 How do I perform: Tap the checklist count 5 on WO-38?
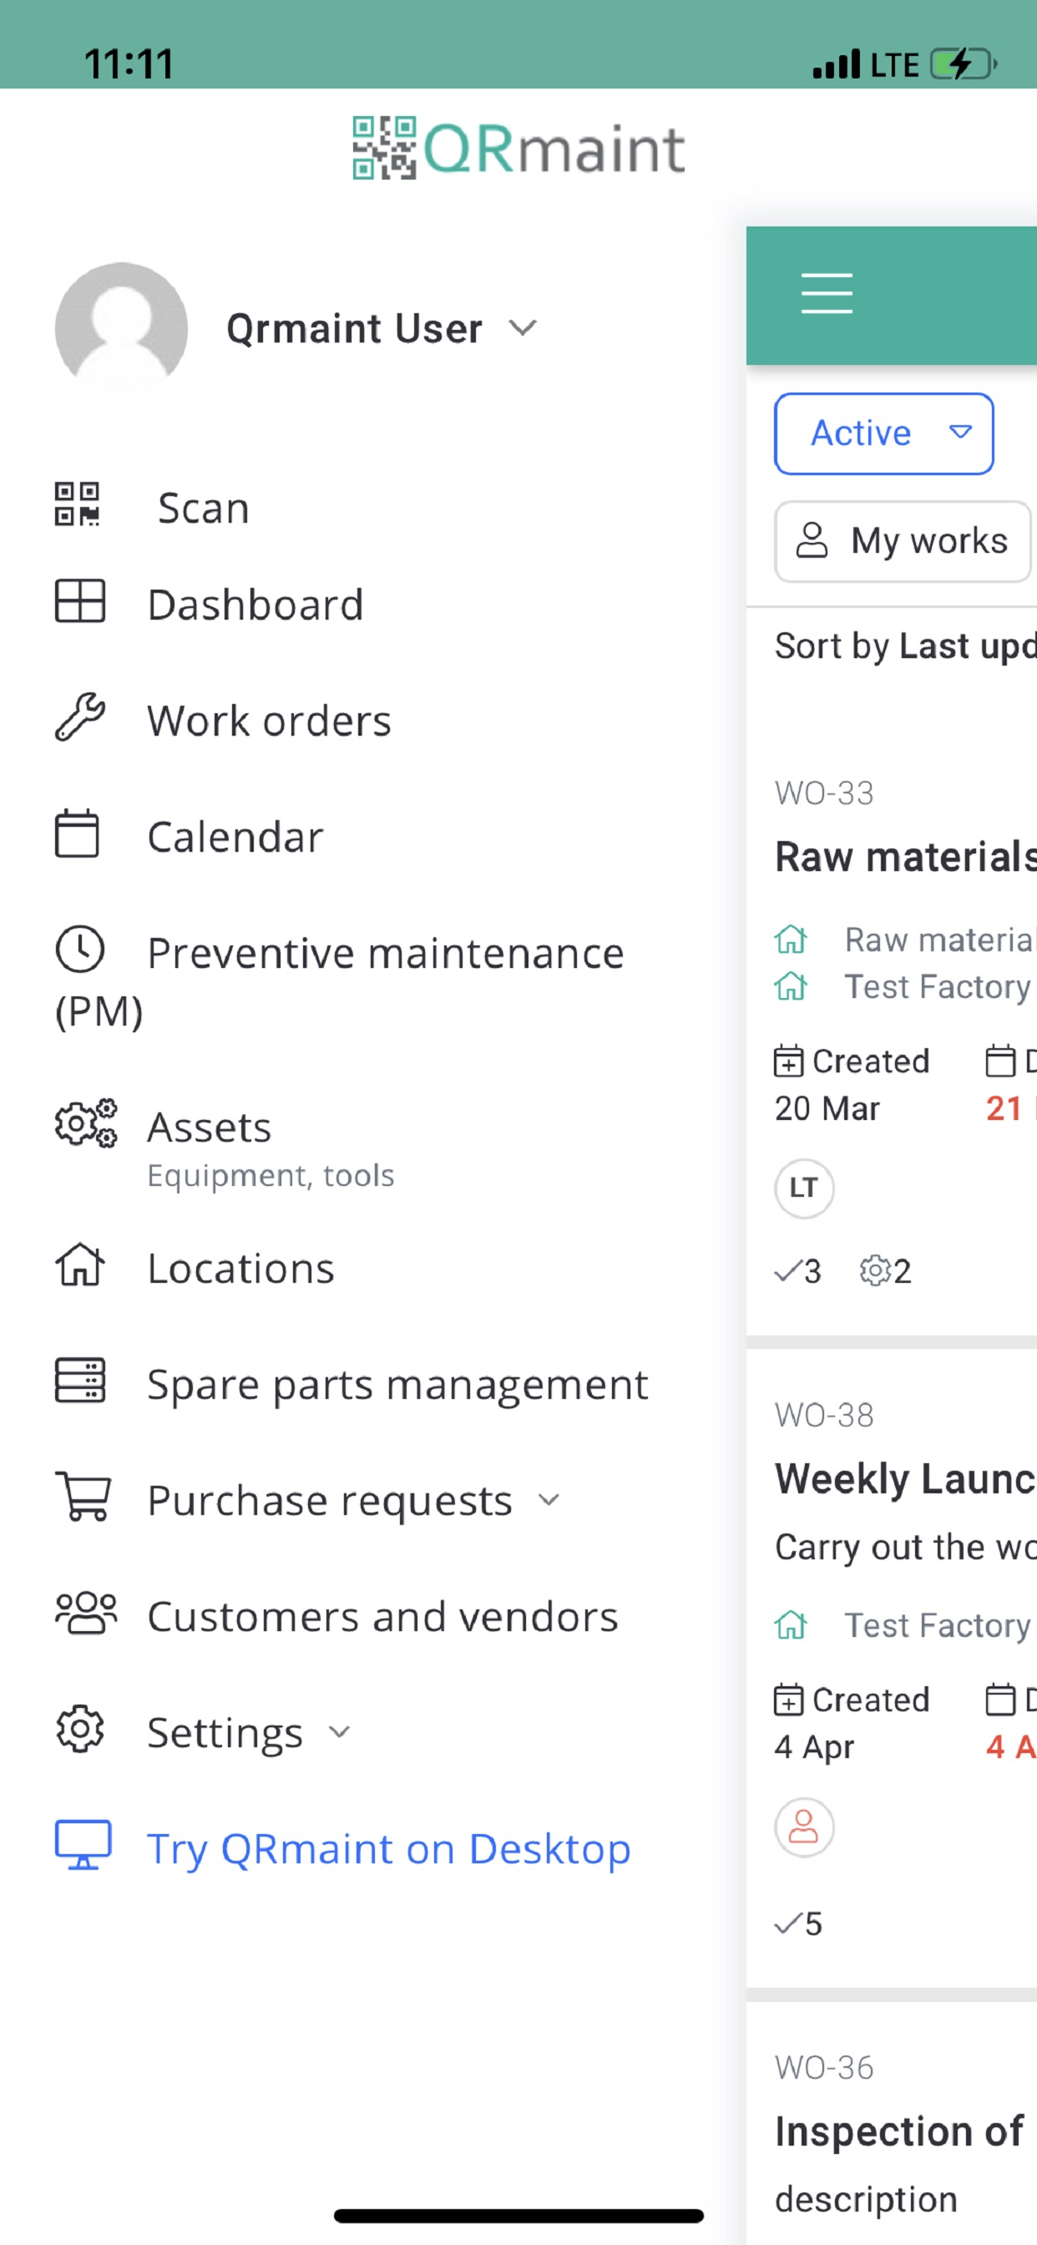[797, 1923]
